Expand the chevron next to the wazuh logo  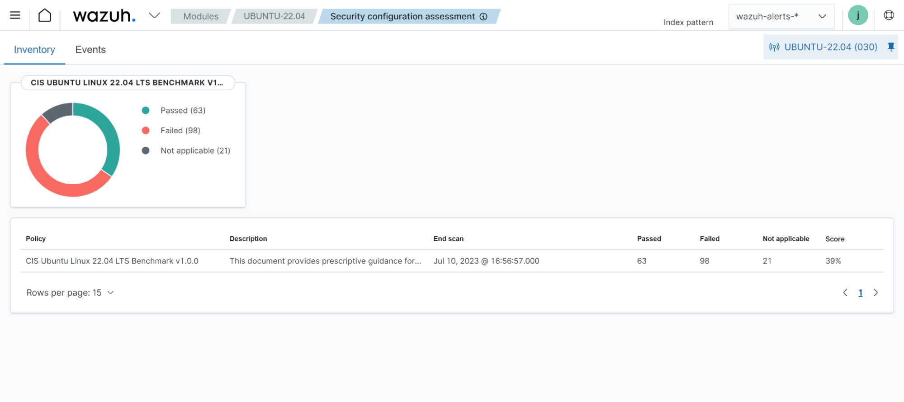pos(154,16)
